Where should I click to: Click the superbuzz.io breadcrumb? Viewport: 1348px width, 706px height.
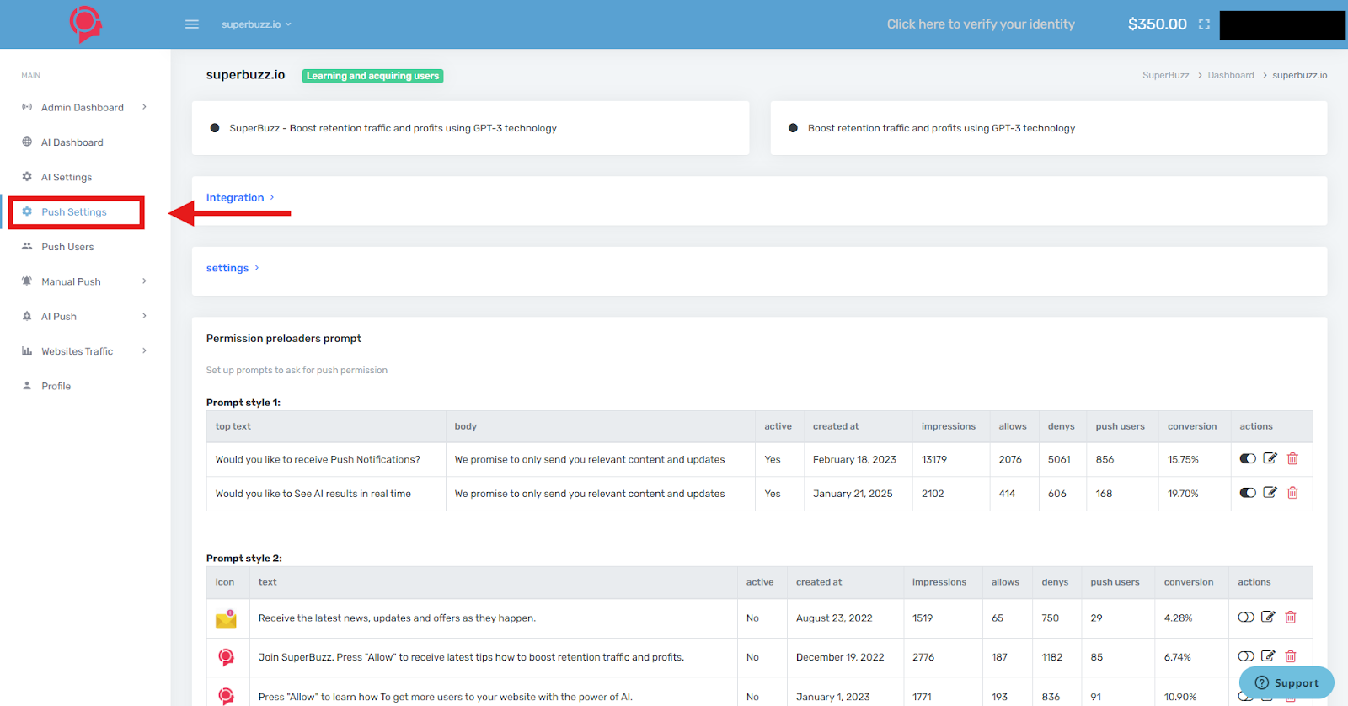pyautogui.click(x=1299, y=76)
